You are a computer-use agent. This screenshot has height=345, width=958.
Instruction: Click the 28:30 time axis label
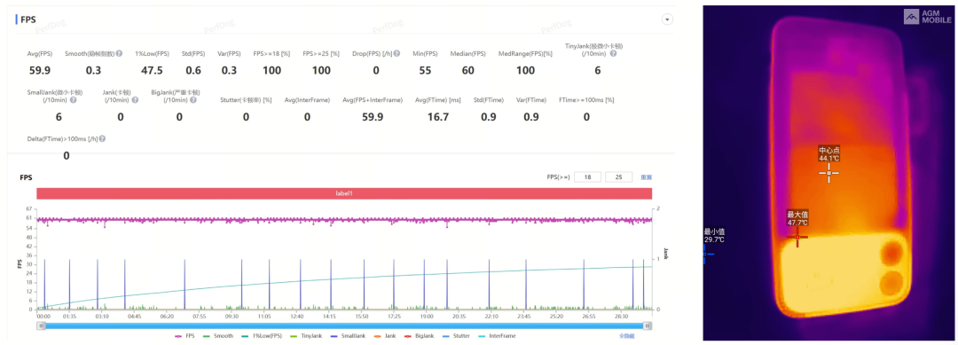coord(621,317)
